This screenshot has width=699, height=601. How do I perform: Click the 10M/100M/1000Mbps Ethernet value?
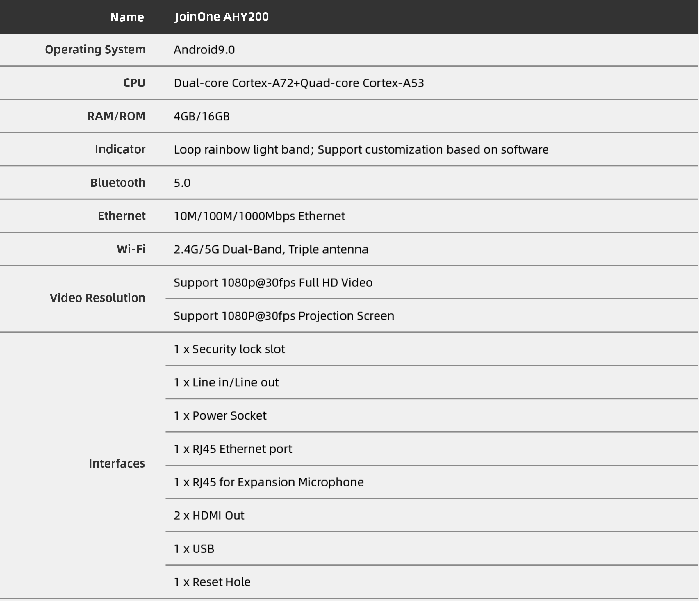[259, 216]
